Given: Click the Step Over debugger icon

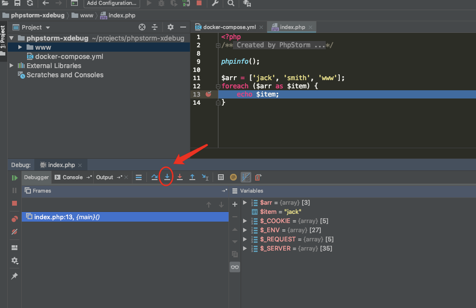Looking at the screenshot, I should pos(155,177).
